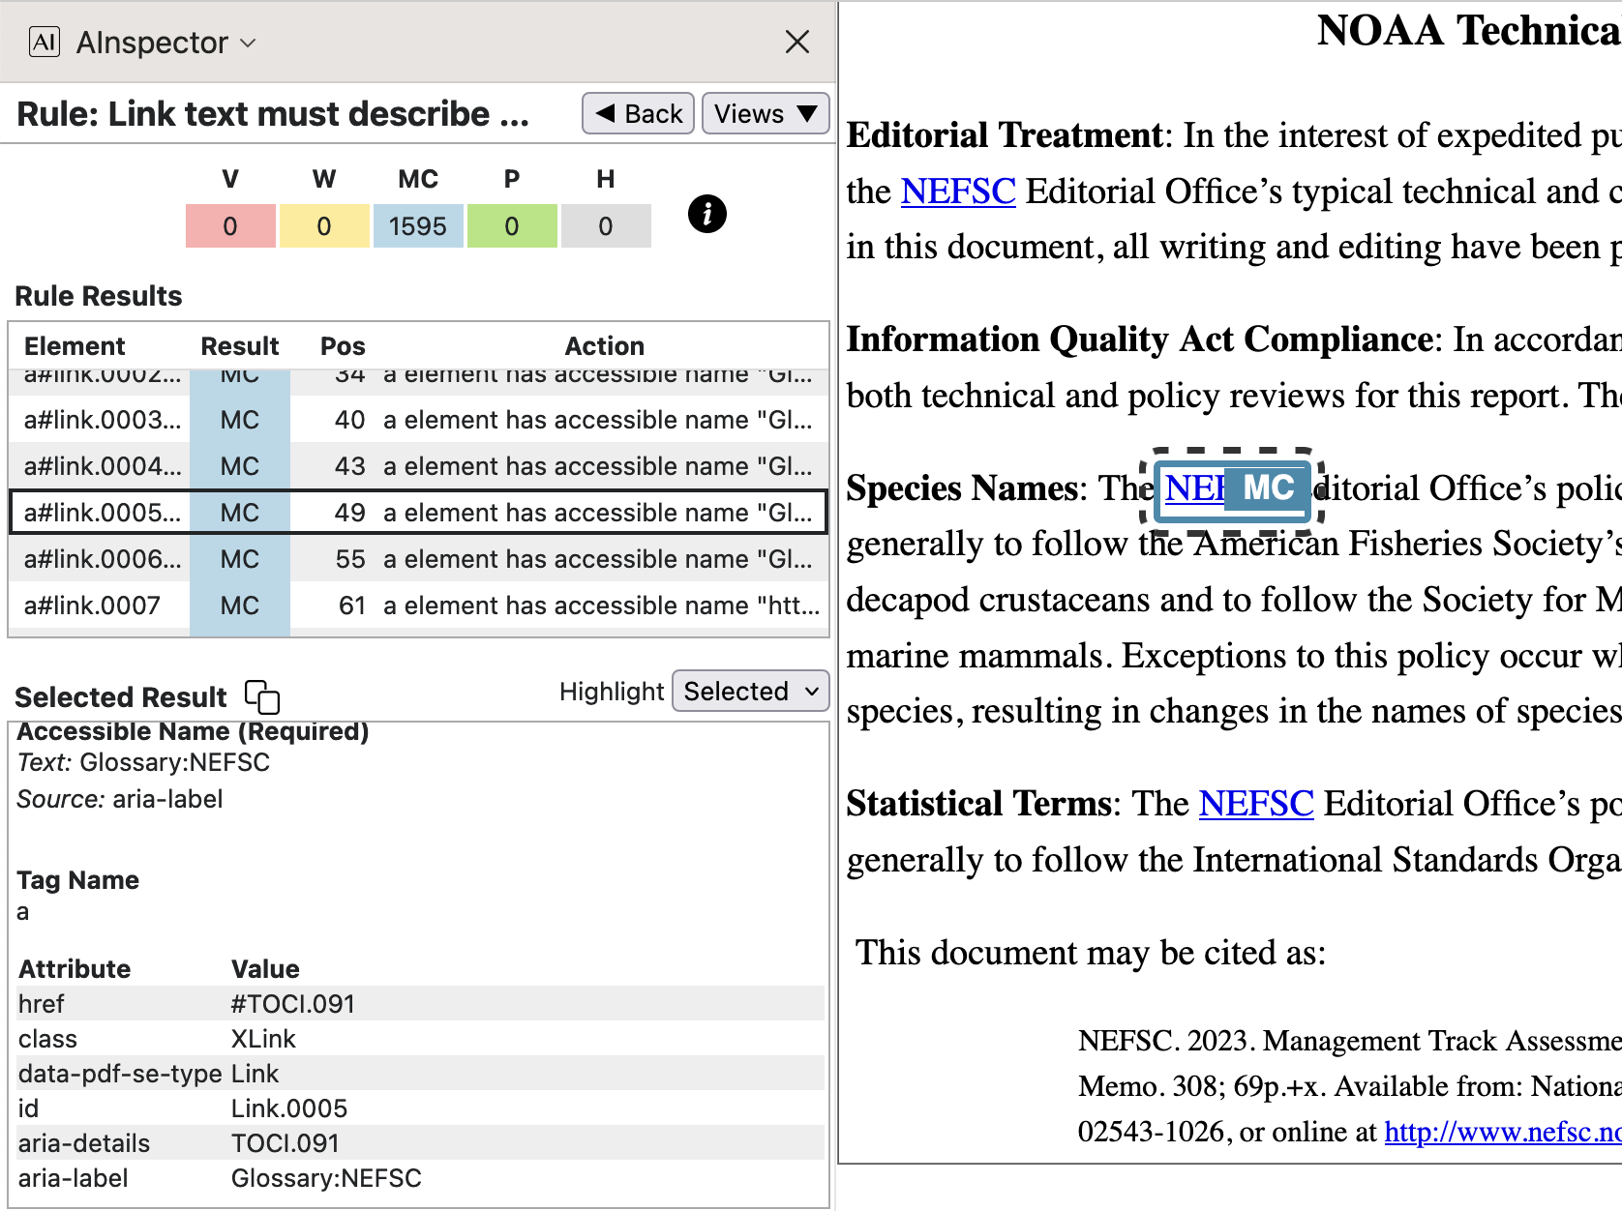Viewport: 1622px width, 1211px height.
Task: Open NEFSC link in Editorial Treatment paragraph
Action: point(957,192)
